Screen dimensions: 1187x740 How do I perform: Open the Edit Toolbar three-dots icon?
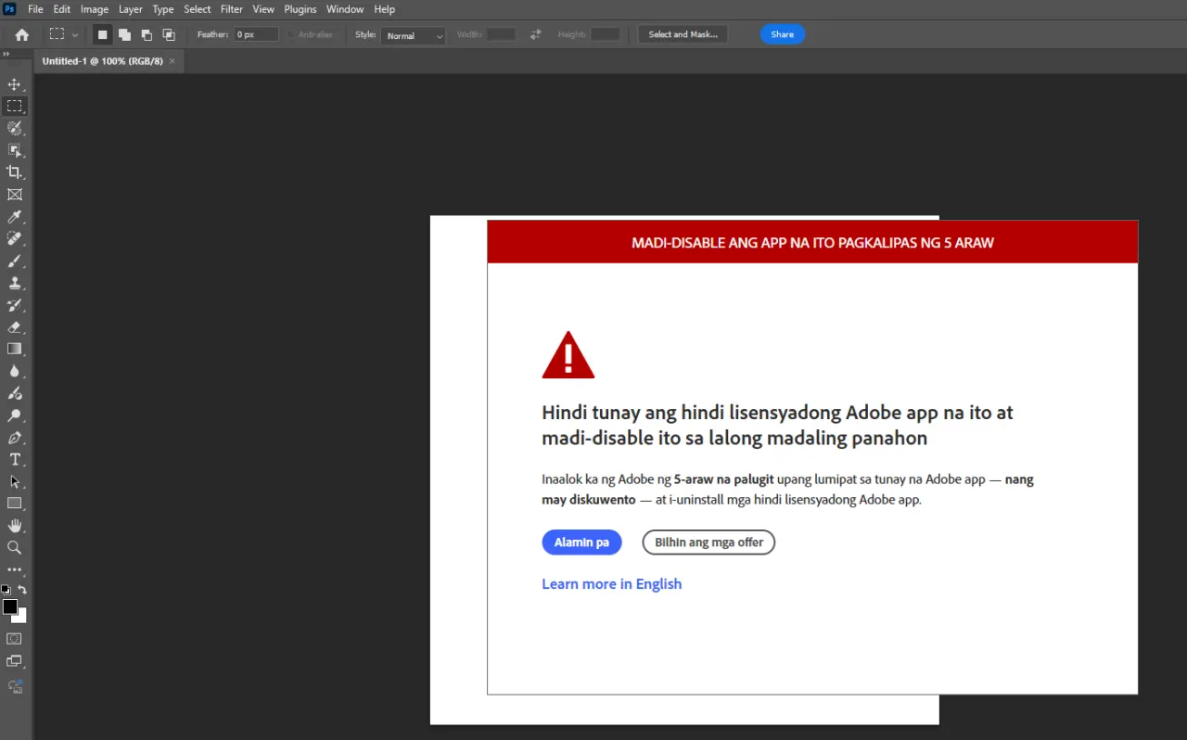(x=15, y=570)
